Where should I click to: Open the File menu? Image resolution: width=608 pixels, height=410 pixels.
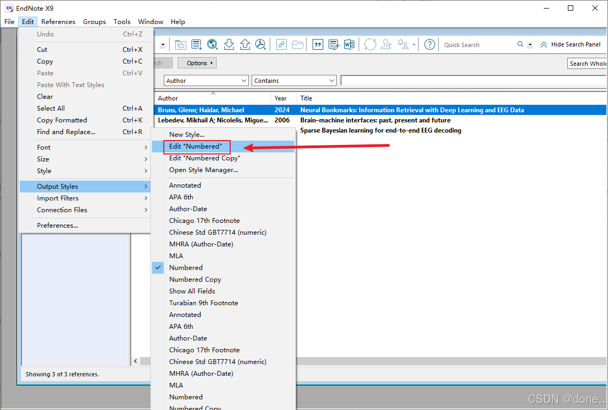(9, 22)
